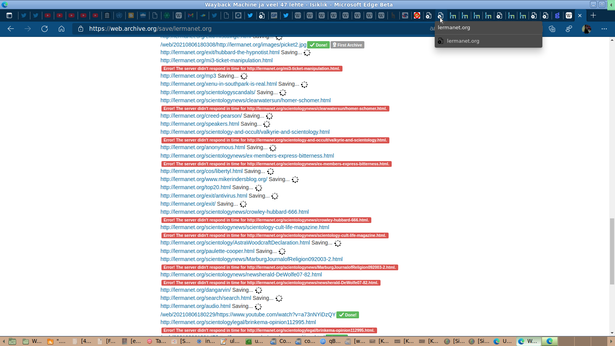Add a new browser tab
The height and width of the screenshot is (346, 615).
point(593,16)
